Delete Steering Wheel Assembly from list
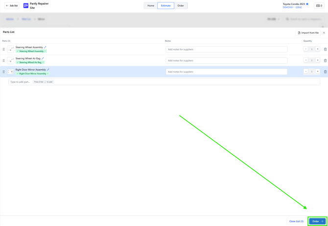 [x=325, y=50]
